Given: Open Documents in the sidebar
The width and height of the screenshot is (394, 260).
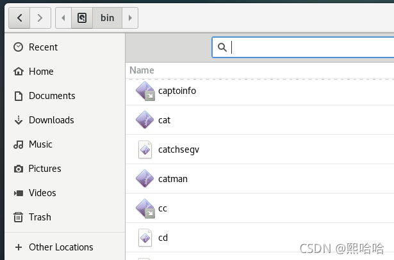Looking at the screenshot, I should coord(52,96).
